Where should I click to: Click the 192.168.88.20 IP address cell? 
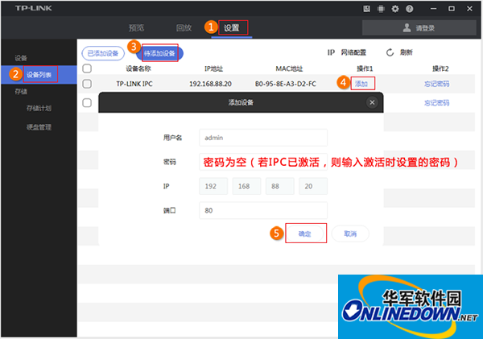pos(210,84)
